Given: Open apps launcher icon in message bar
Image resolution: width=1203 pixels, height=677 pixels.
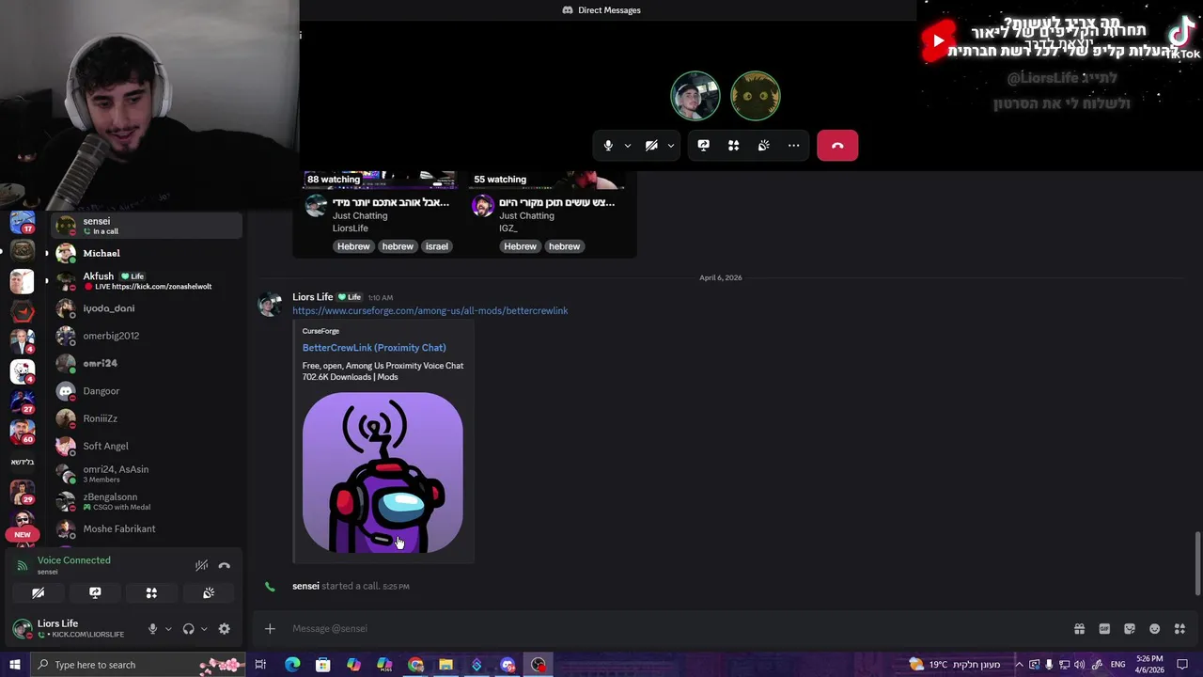Looking at the screenshot, I should click(1180, 629).
